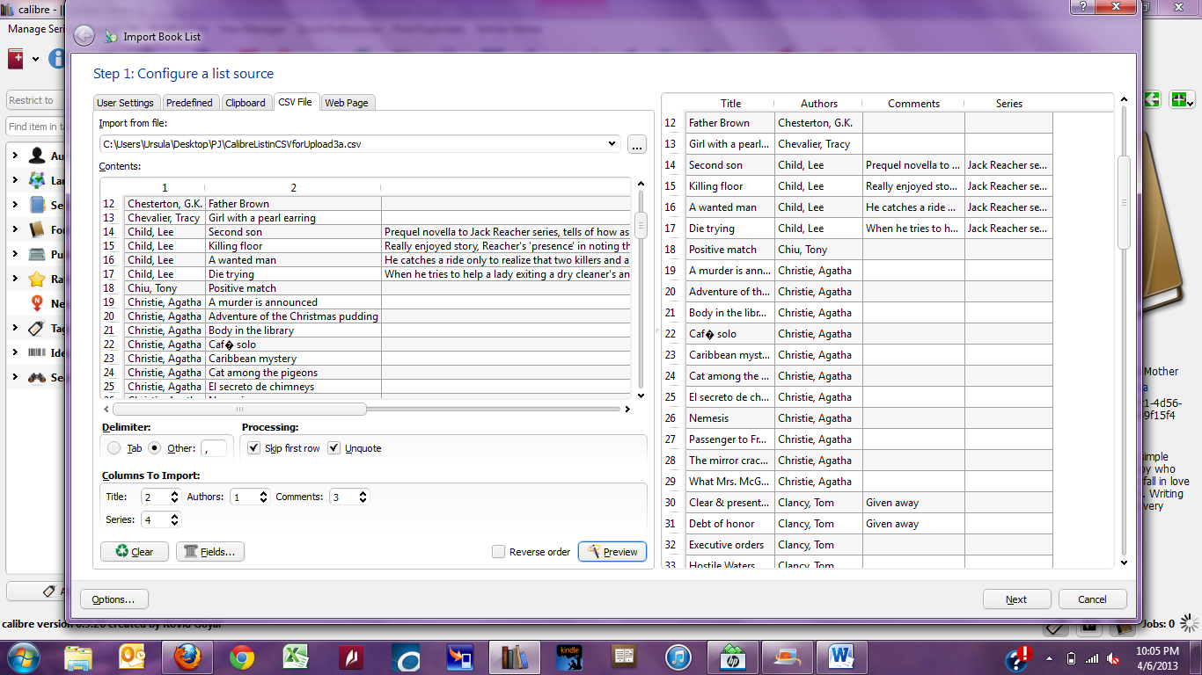Screen dimensions: 1202x675
Task: Click the yellow star Ratings icon
Action: [x=37, y=279]
